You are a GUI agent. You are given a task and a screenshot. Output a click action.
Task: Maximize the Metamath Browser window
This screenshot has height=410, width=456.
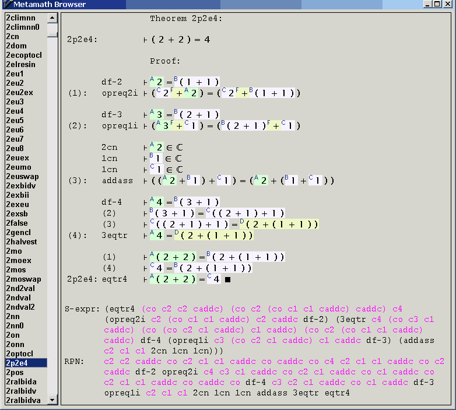[x=437, y=4]
